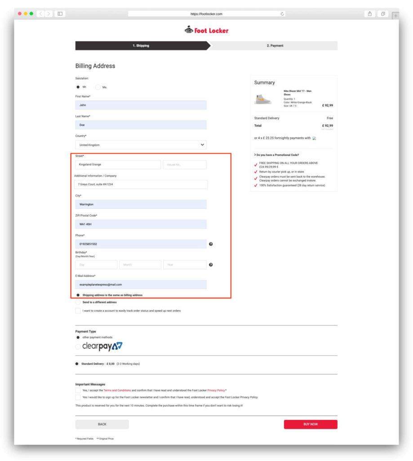Expand the Promotional Code section
413x461 pixels.
click(x=276, y=155)
